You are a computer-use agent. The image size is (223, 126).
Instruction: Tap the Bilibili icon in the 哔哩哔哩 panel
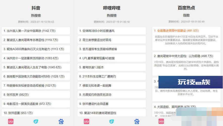tap(86, 121)
